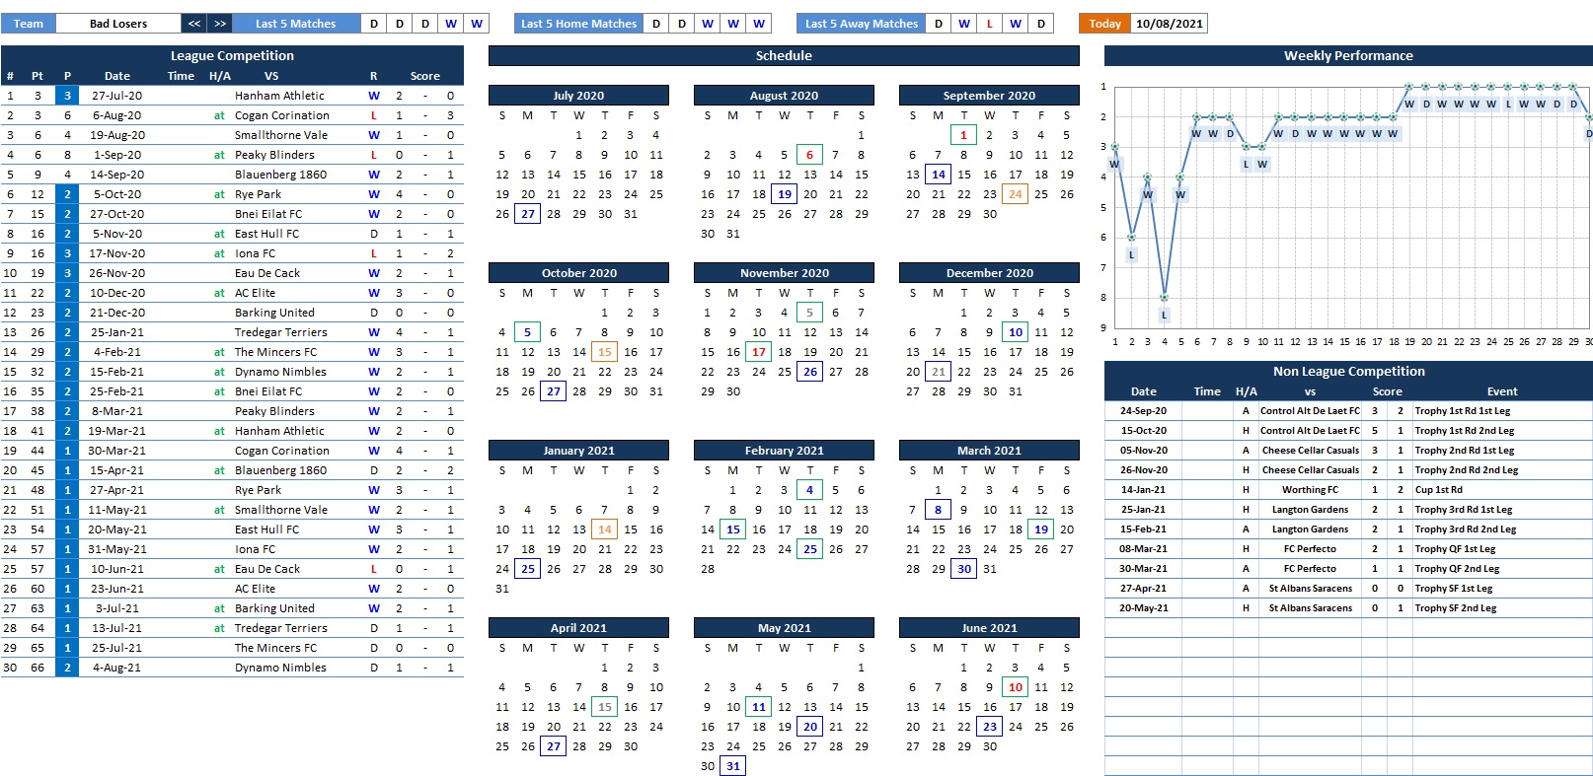Image resolution: width=1593 pixels, height=776 pixels.
Task: Click the Non League Competition header
Action: pos(1348,372)
